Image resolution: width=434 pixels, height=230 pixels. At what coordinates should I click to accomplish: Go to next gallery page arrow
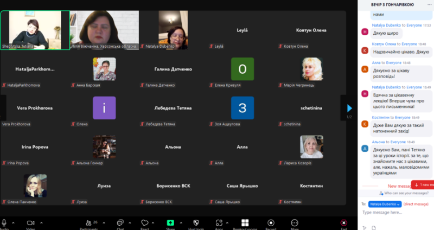349,108
